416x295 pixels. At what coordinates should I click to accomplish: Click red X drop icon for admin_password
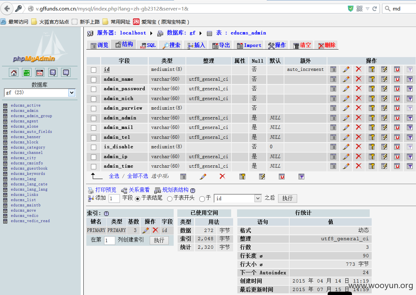point(359,89)
